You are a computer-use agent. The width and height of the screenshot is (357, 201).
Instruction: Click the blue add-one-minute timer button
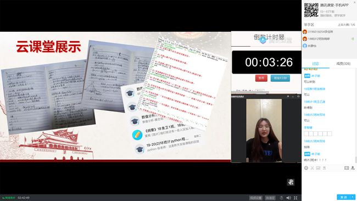click(x=280, y=78)
